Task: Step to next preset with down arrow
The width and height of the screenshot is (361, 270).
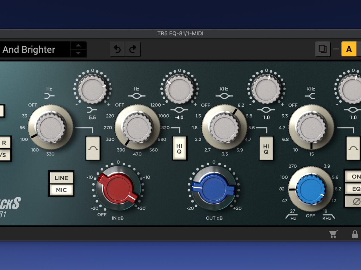Action: tap(78, 53)
